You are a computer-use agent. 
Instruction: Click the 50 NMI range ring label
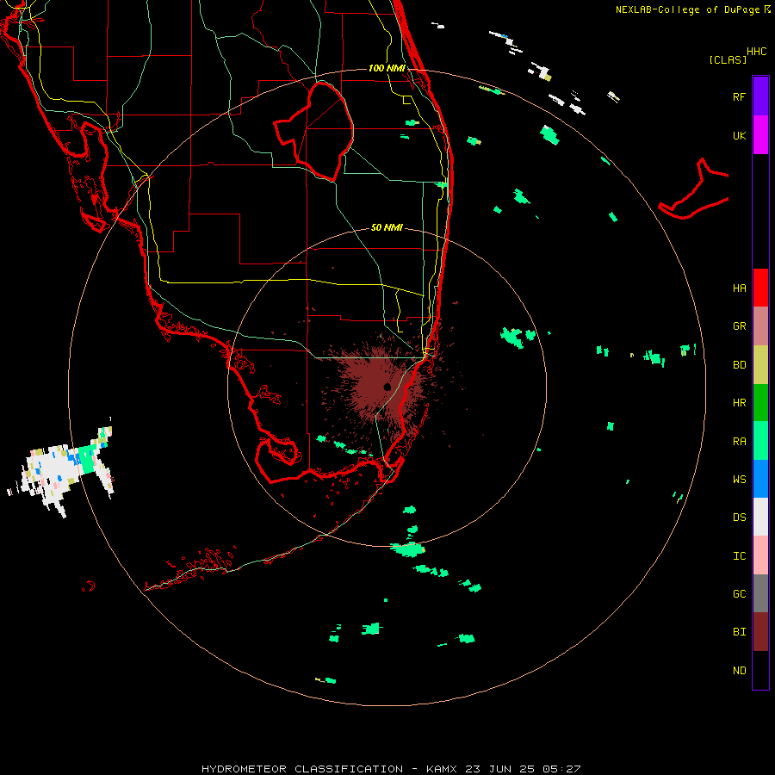(387, 227)
